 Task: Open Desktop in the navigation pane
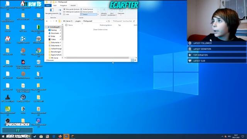coord(54,30)
